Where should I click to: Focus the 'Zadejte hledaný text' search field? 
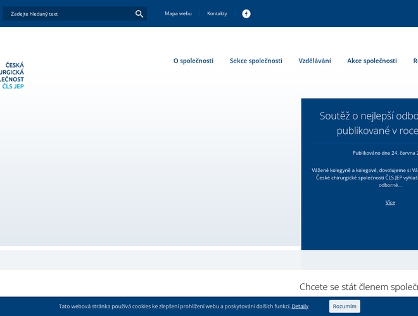point(70,14)
